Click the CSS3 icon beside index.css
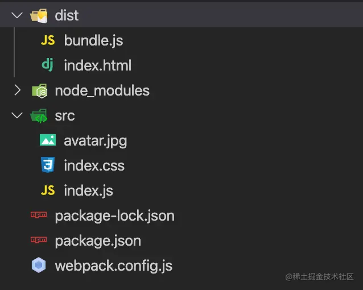Viewport: 363px width, 290px height. pos(48,165)
